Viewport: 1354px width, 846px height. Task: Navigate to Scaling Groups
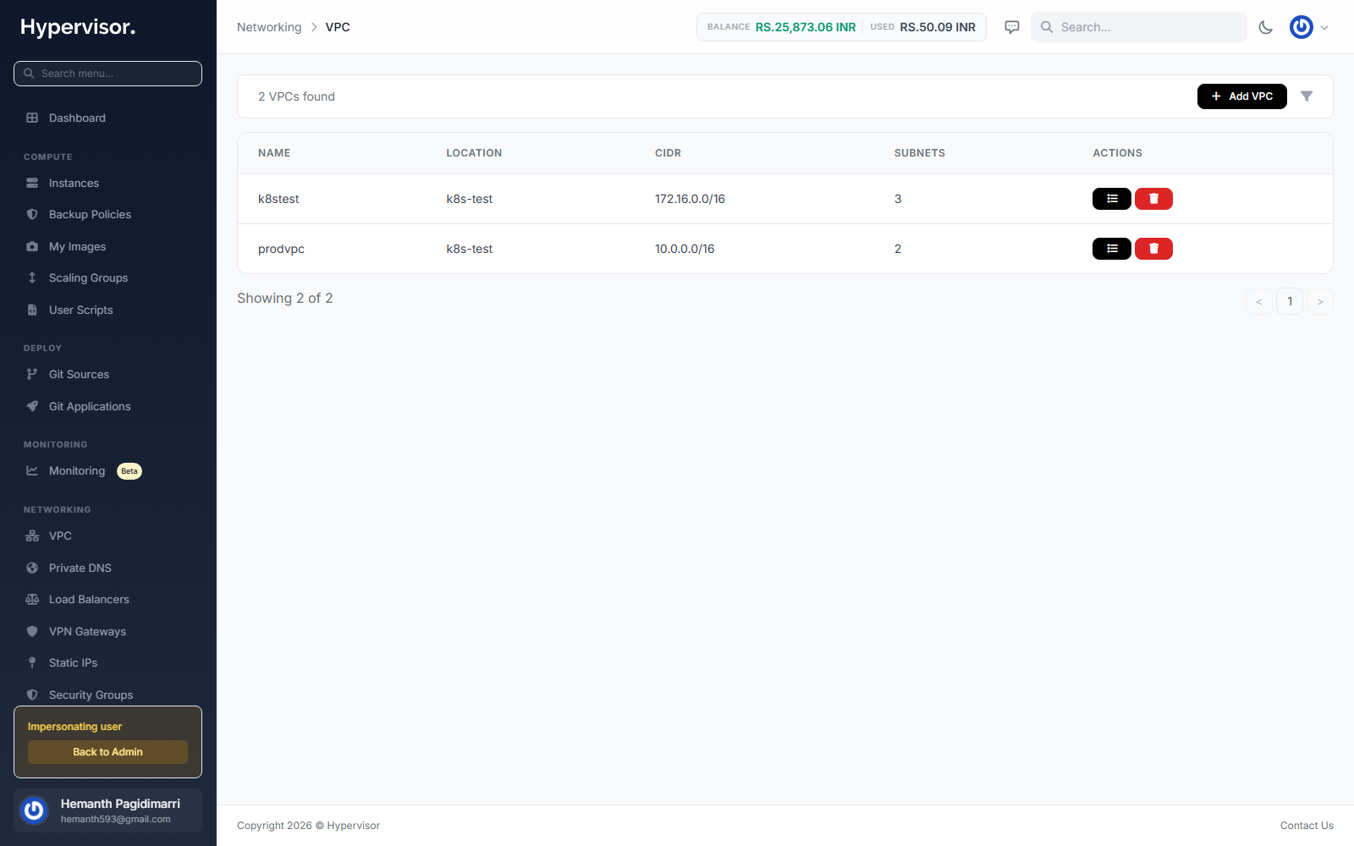click(107, 278)
